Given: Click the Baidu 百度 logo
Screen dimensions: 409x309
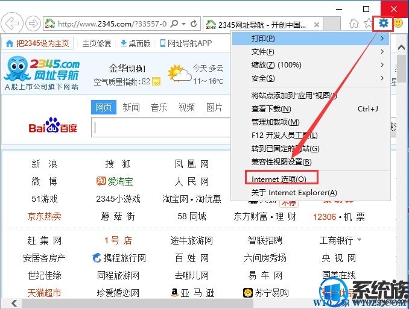Looking at the screenshot, I should point(53,125).
